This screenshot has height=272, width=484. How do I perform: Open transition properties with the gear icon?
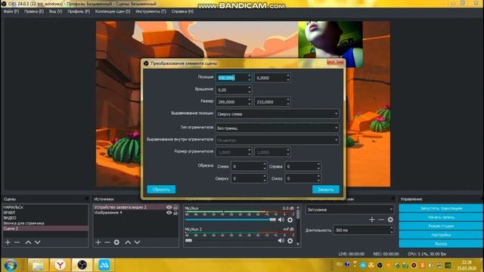tap(390, 220)
